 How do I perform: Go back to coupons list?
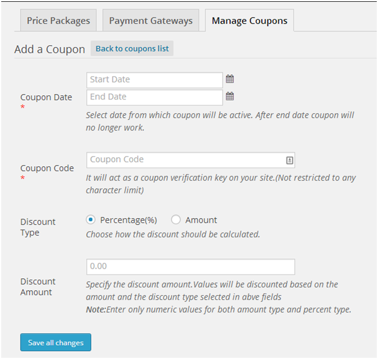(132, 49)
